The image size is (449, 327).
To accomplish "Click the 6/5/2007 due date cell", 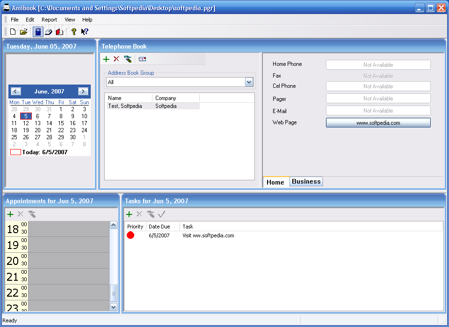I will 159,235.
